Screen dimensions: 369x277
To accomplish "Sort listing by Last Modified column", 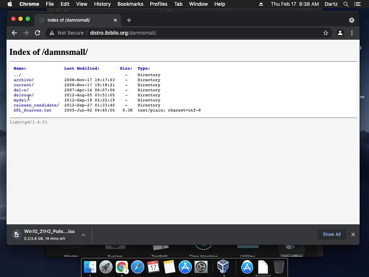I will [82, 68].
